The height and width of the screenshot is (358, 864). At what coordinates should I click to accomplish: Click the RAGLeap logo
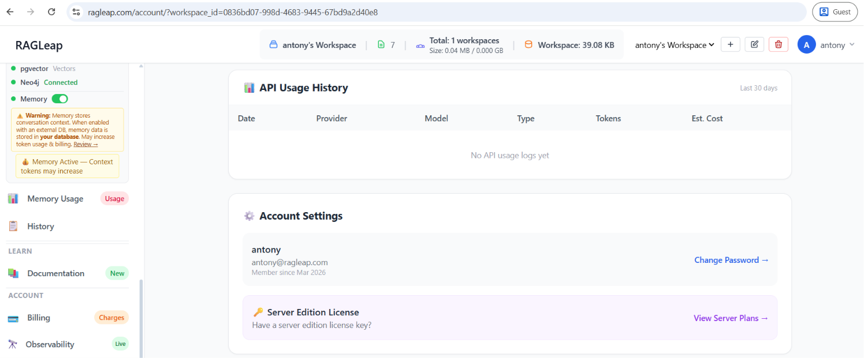(39, 46)
